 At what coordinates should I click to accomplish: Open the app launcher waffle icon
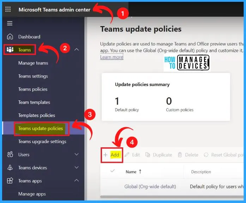(8, 10)
